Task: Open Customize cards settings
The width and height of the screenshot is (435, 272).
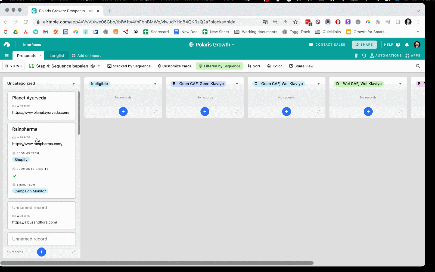Action: pyautogui.click(x=174, y=66)
